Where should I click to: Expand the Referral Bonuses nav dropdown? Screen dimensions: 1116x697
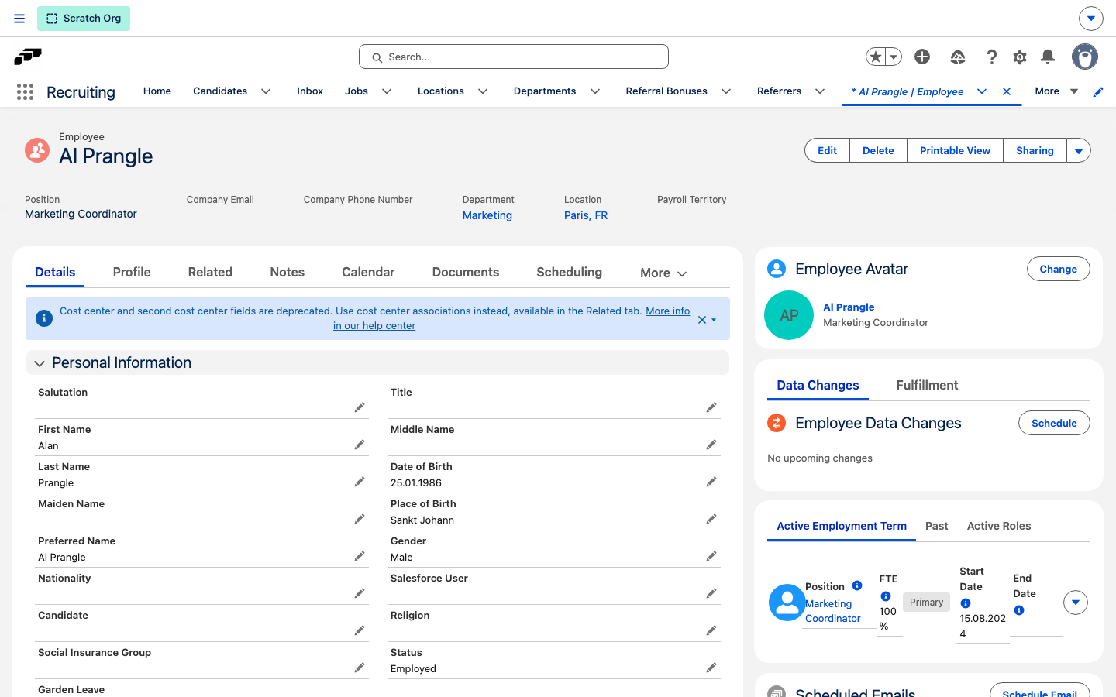tap(726, 91)
